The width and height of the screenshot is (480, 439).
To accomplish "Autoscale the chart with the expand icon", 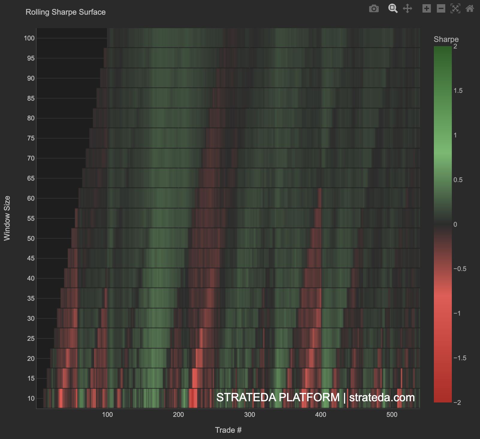I will coord(455,9).
